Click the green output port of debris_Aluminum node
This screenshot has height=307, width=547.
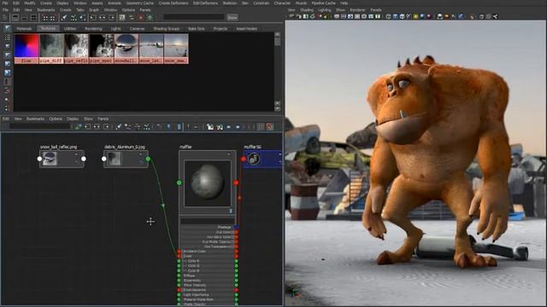pyautogui.click(x=148, y=159)
